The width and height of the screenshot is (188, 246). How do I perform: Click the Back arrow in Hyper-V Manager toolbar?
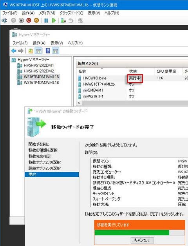pos(14,51)
